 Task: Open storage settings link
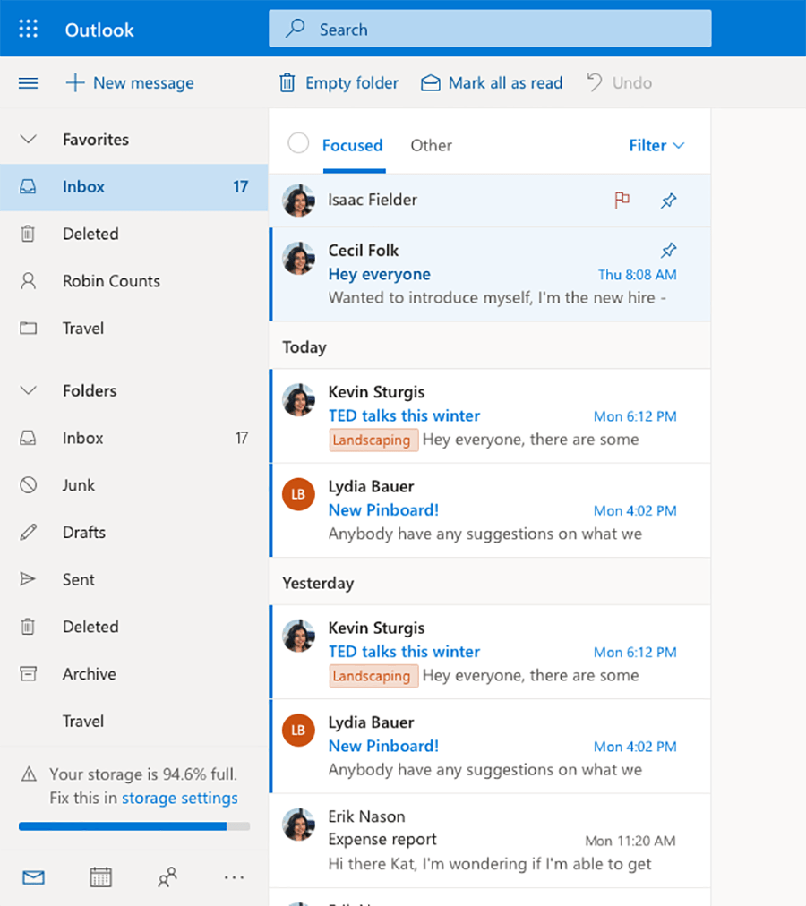pyautogui.click(x=179, y=798)
